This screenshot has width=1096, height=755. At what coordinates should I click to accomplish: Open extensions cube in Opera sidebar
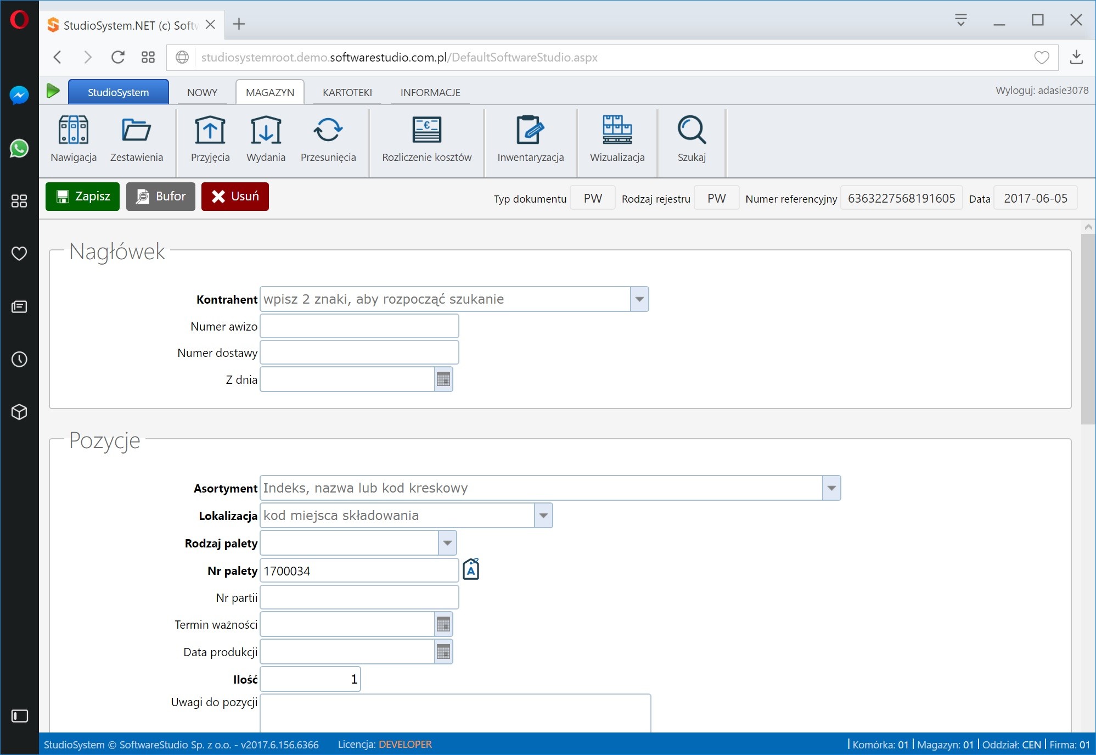[19, 412]
